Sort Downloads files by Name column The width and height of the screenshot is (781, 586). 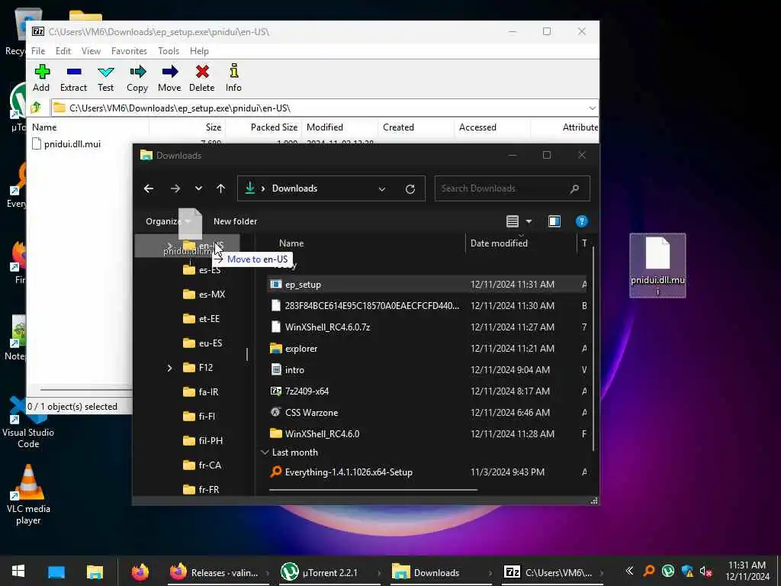(x=291, y=243)
